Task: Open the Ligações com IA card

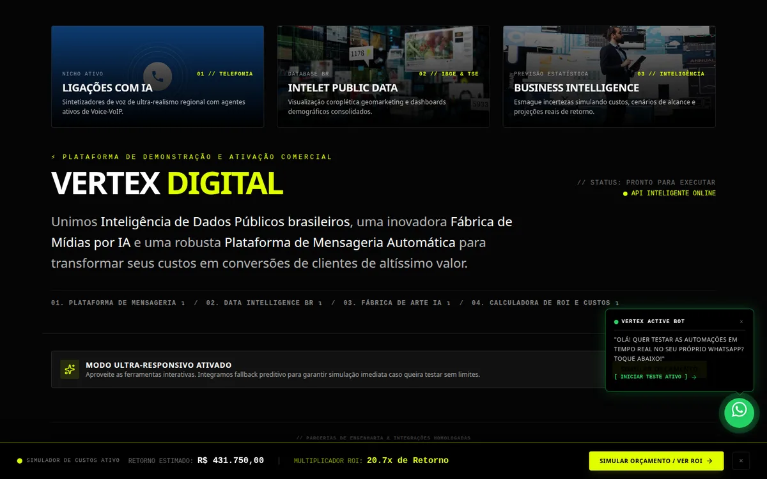Action: (x=158, y=77)
